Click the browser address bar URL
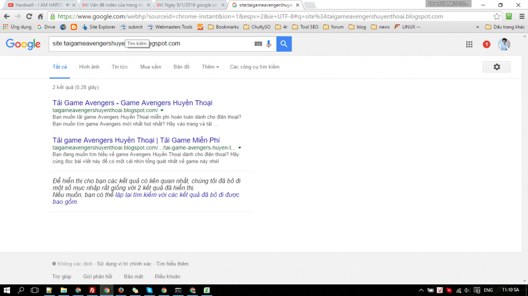Screen dimensions: 528x296 pos(250,16)
